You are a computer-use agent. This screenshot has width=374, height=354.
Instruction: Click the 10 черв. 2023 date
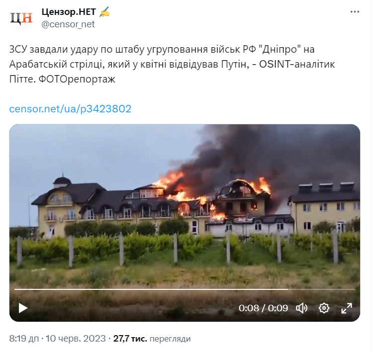click(x=75, y=339)
